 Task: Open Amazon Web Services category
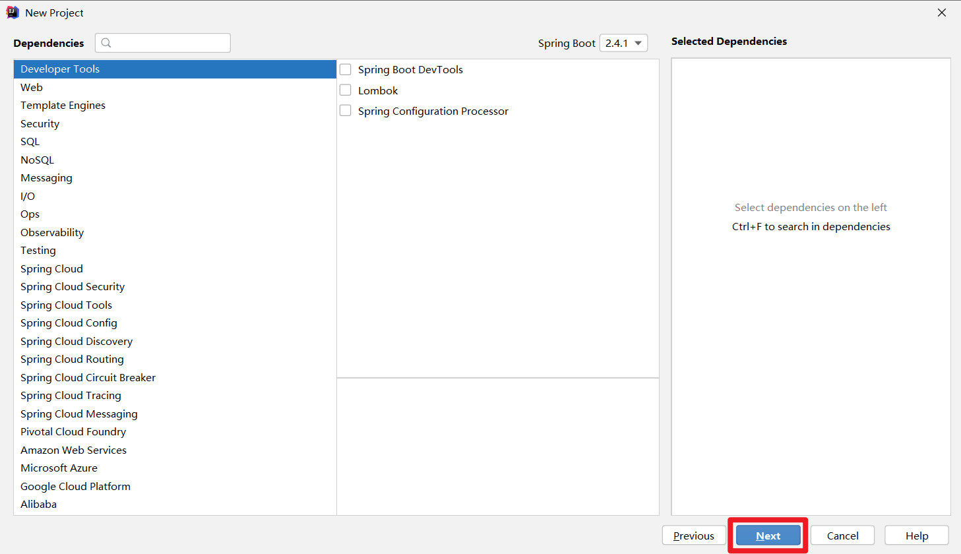[x=175, y=450]
